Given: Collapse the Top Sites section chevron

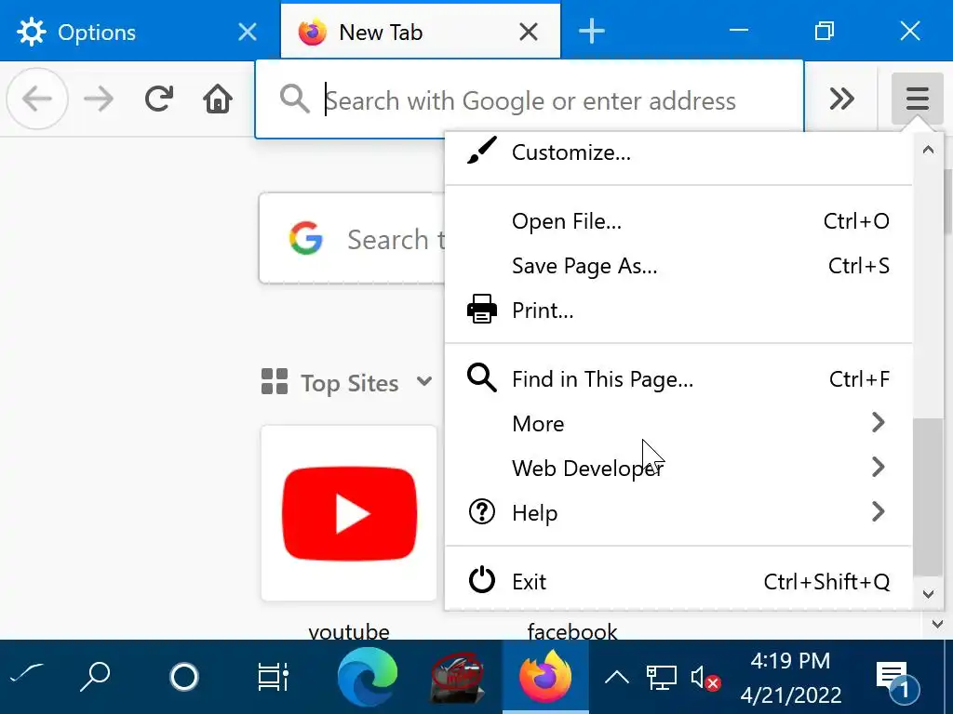Looking at the screenshot, I should [x=424, y=382].
